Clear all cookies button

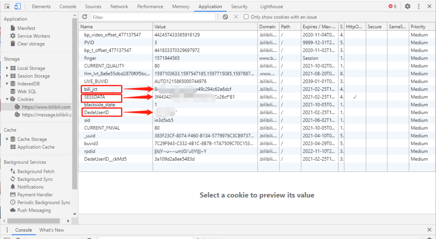tap(225, 17)
